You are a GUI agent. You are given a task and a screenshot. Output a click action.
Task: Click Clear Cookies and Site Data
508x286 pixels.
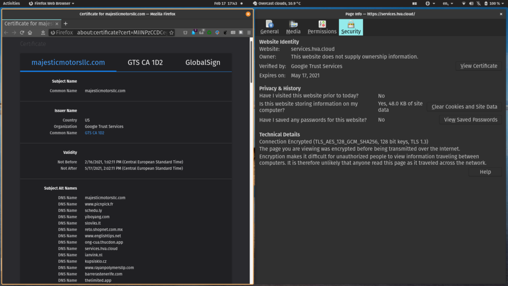coord(464,107)
